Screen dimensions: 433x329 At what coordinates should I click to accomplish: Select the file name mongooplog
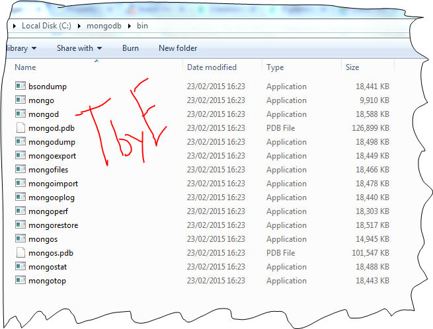(x=52, y=198)
